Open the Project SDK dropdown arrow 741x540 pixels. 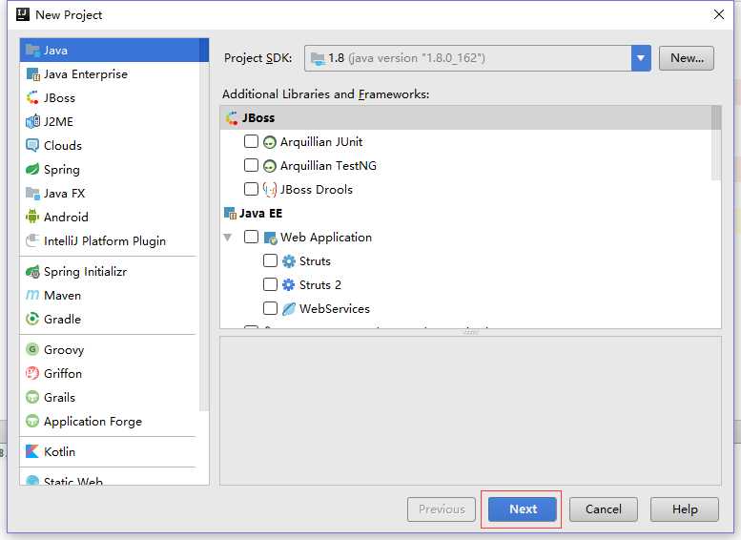coord(641,58)
